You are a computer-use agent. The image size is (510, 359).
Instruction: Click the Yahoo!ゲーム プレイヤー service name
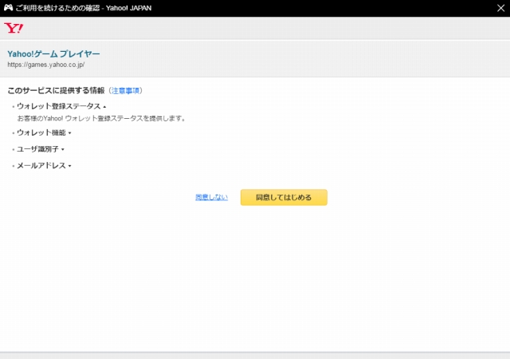53,53
